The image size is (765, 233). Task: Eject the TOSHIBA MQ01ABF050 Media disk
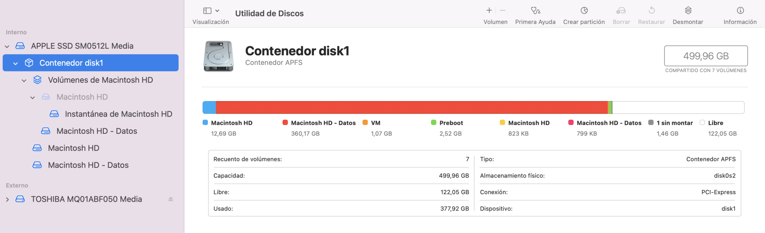(171, 199)
